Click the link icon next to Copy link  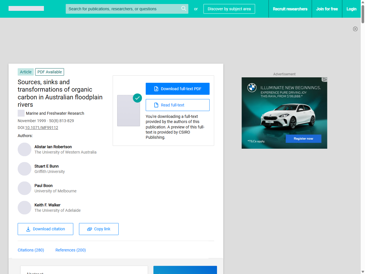click(x=90, y=229)
